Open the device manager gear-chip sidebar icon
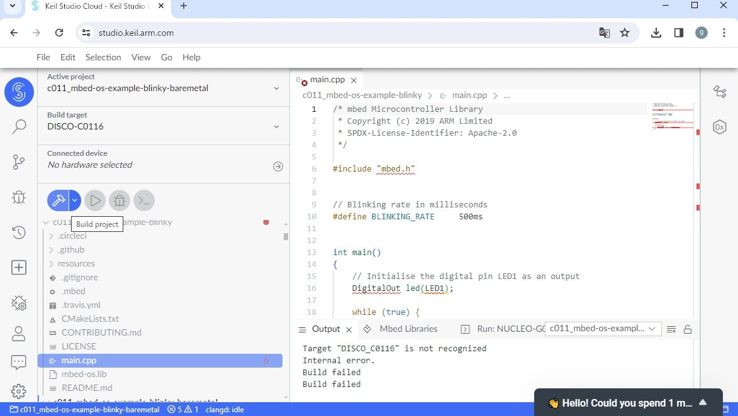The image size is (738, 416). click(19, 303)
